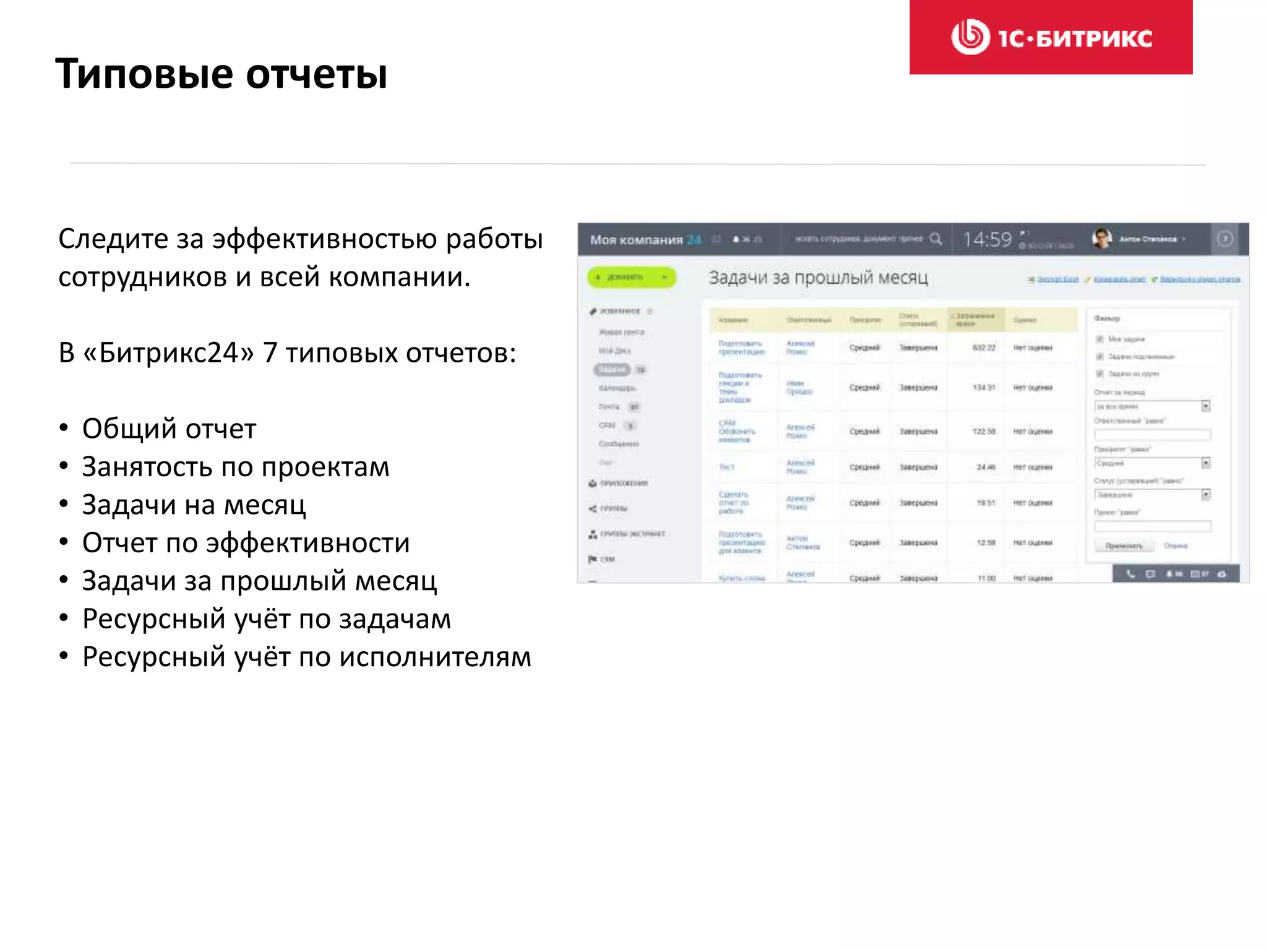Viewport: 1267px width, 950px height.
Task: Click the Отмена filter link
Action: click(1175, 546)
